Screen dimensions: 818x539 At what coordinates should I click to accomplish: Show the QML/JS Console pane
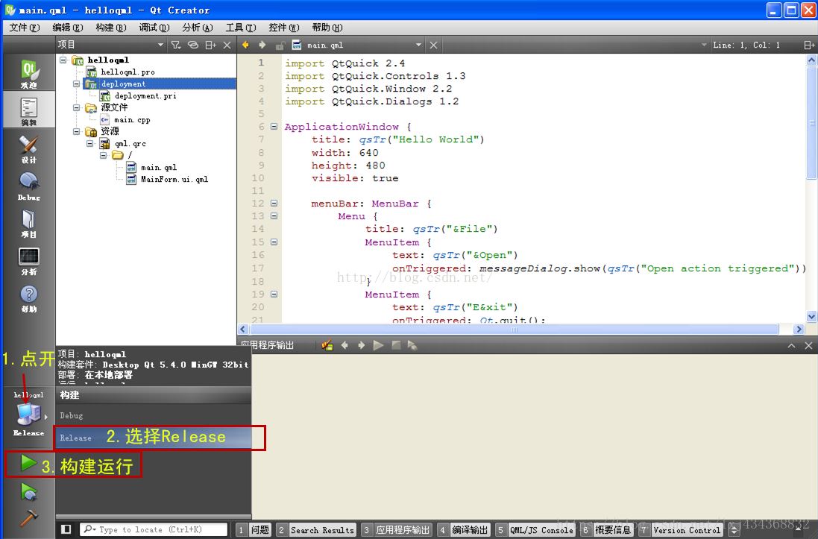[535, 529]
